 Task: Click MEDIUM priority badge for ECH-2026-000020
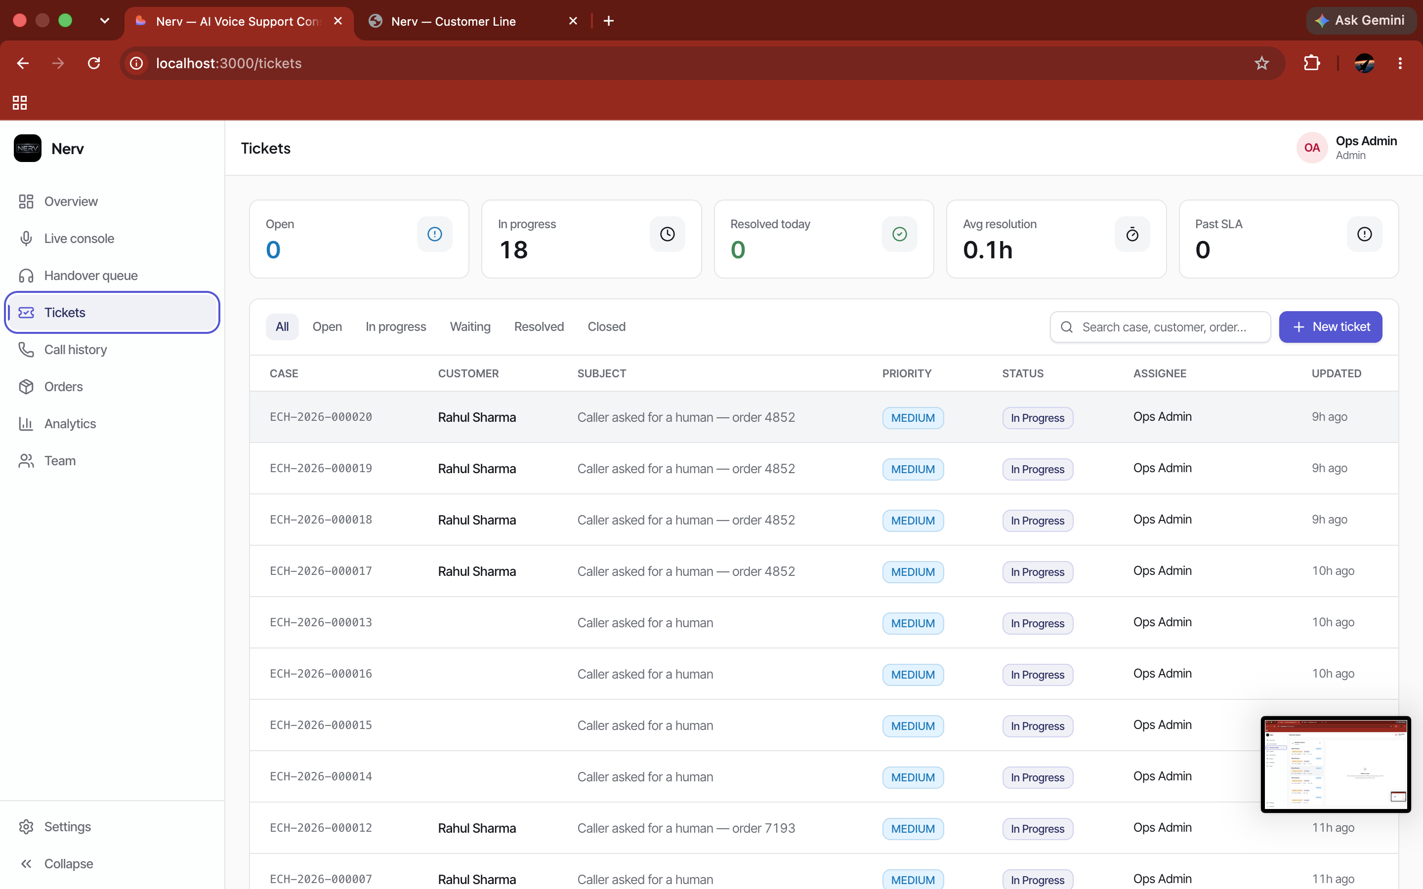pyautogui.click(x=913, y=418)
